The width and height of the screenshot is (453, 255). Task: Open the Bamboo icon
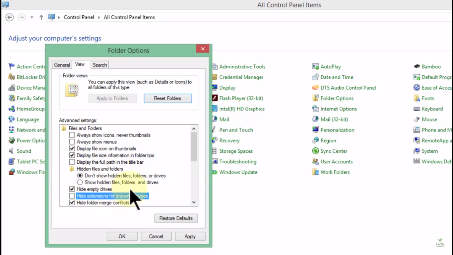click(427, 66)
